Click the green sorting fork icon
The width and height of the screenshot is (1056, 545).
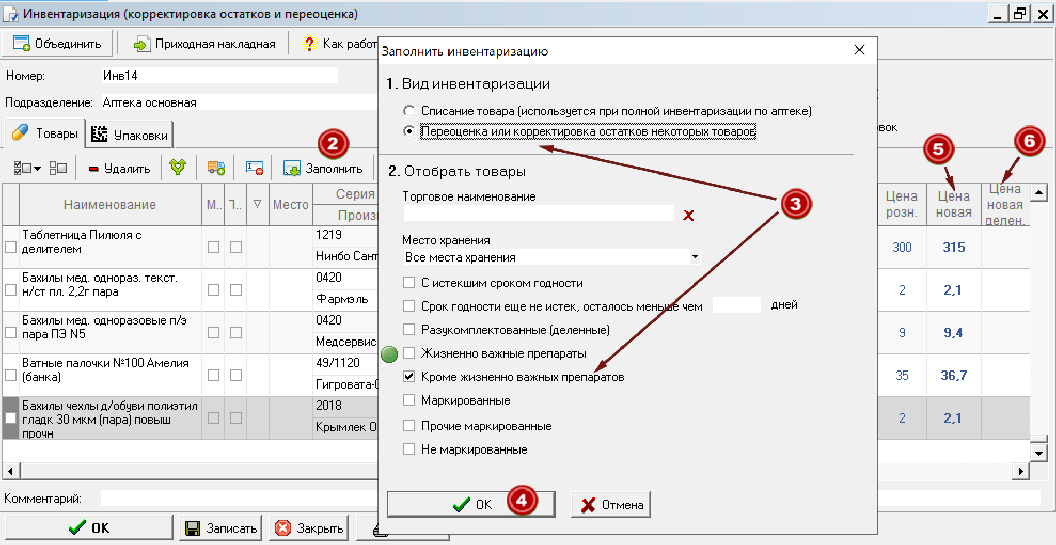[178, 167]
